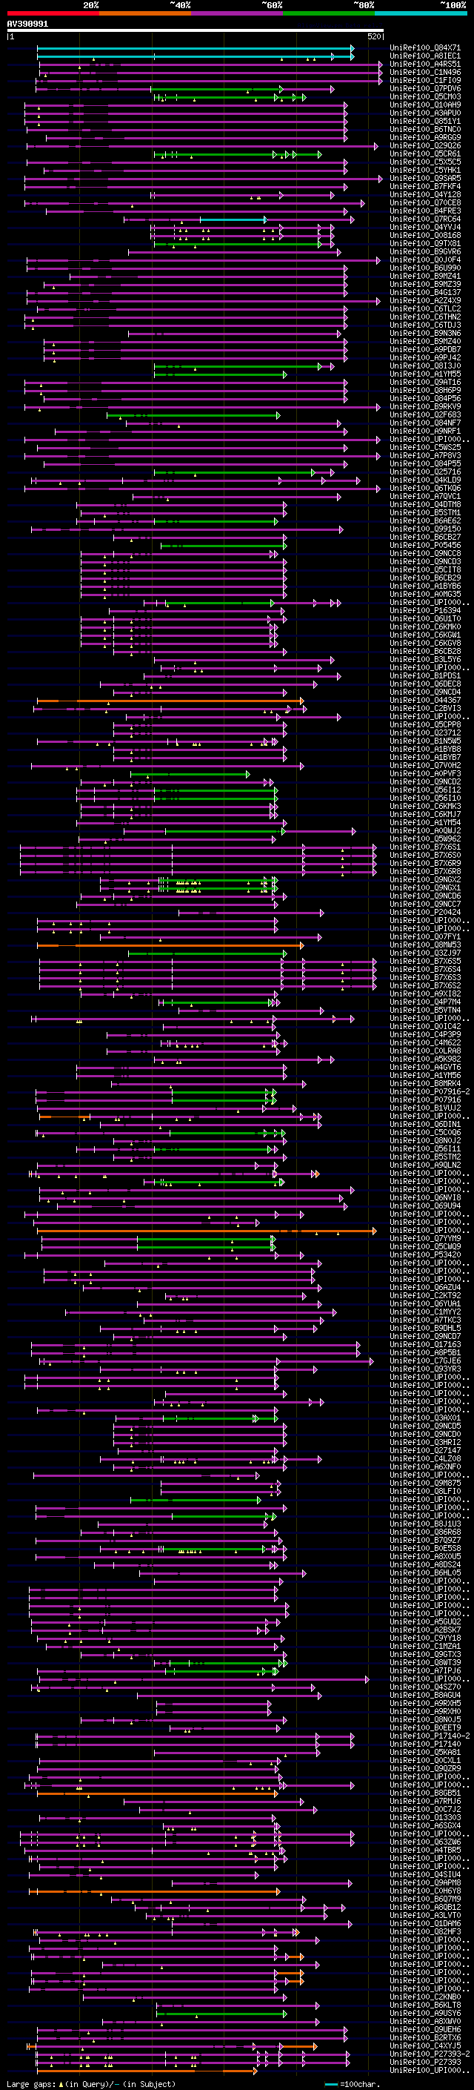The height and width of the screenshot is (2090, 474).
Task: Select the UniRef100_C5YHK1 label
Action: (x=424, y=171)
